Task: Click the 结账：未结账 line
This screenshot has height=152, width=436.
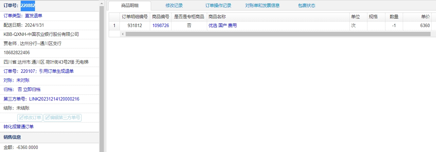Action: click(16, 108)
